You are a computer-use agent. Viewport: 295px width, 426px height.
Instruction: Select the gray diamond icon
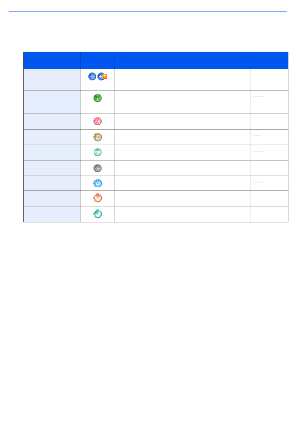[98, 168]
